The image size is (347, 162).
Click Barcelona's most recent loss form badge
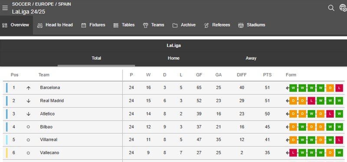tap(339, 88)
